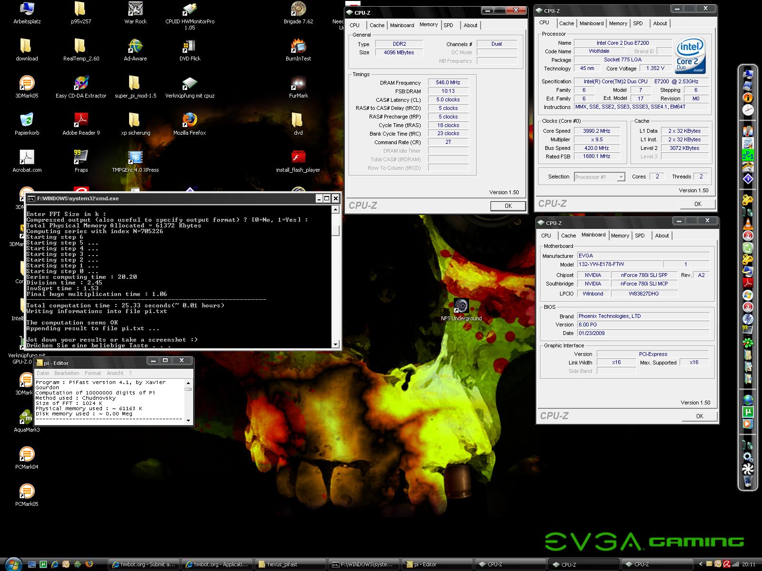Viewport: 762px width, 571px height.
Task: Open Verknüpfung mit cpuz shortcut
Action: click(x=190, y=87)
